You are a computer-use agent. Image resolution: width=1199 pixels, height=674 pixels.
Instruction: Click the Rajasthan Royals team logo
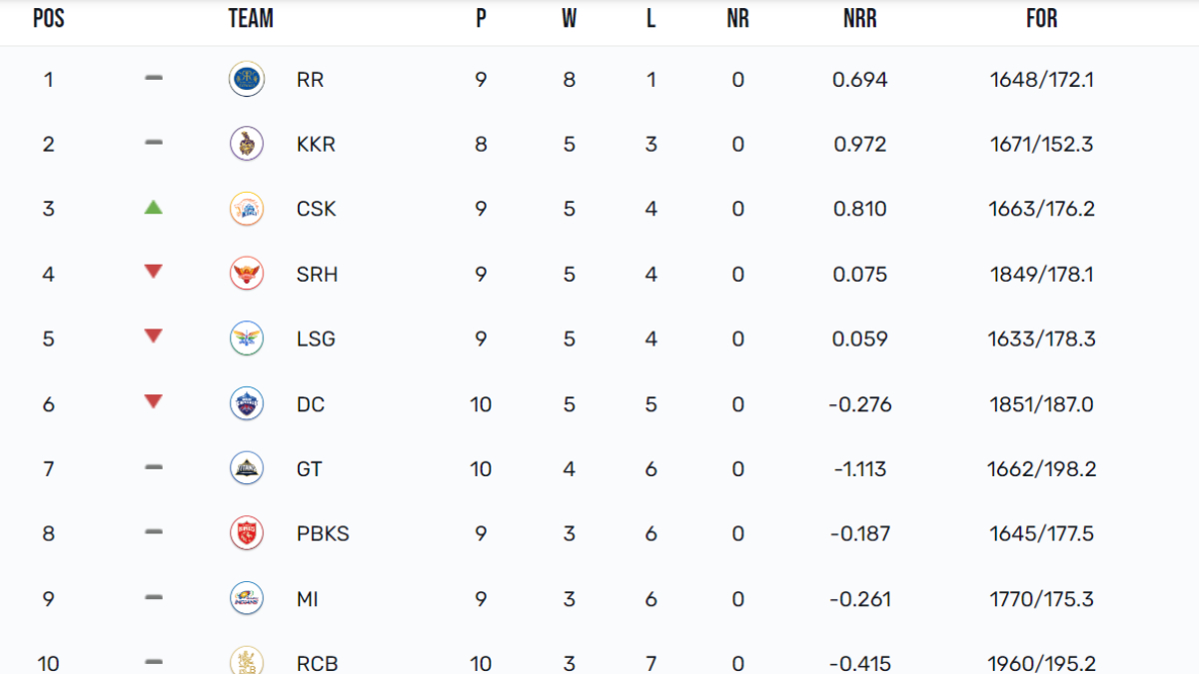(x=247, y=79)
